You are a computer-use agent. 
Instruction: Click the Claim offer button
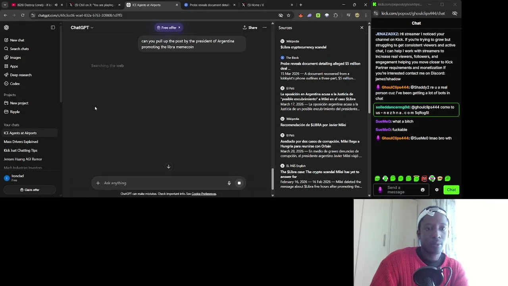click(30, 190)
